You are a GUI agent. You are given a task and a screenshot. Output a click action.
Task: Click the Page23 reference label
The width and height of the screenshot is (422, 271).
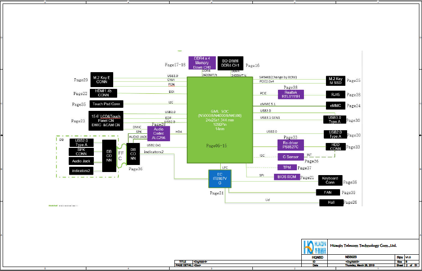tap(78, 121)
